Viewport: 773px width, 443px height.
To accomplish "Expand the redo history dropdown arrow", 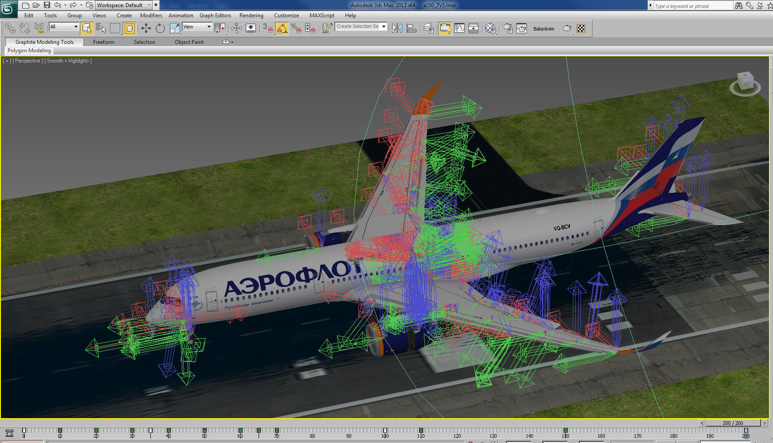I will pyautogui.click(x=81, y=5).
